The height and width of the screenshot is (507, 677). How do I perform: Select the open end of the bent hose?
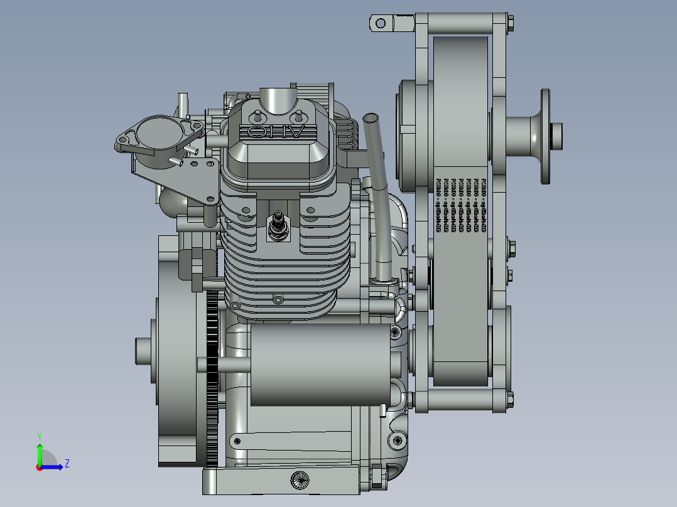click(x=371, y=118)
